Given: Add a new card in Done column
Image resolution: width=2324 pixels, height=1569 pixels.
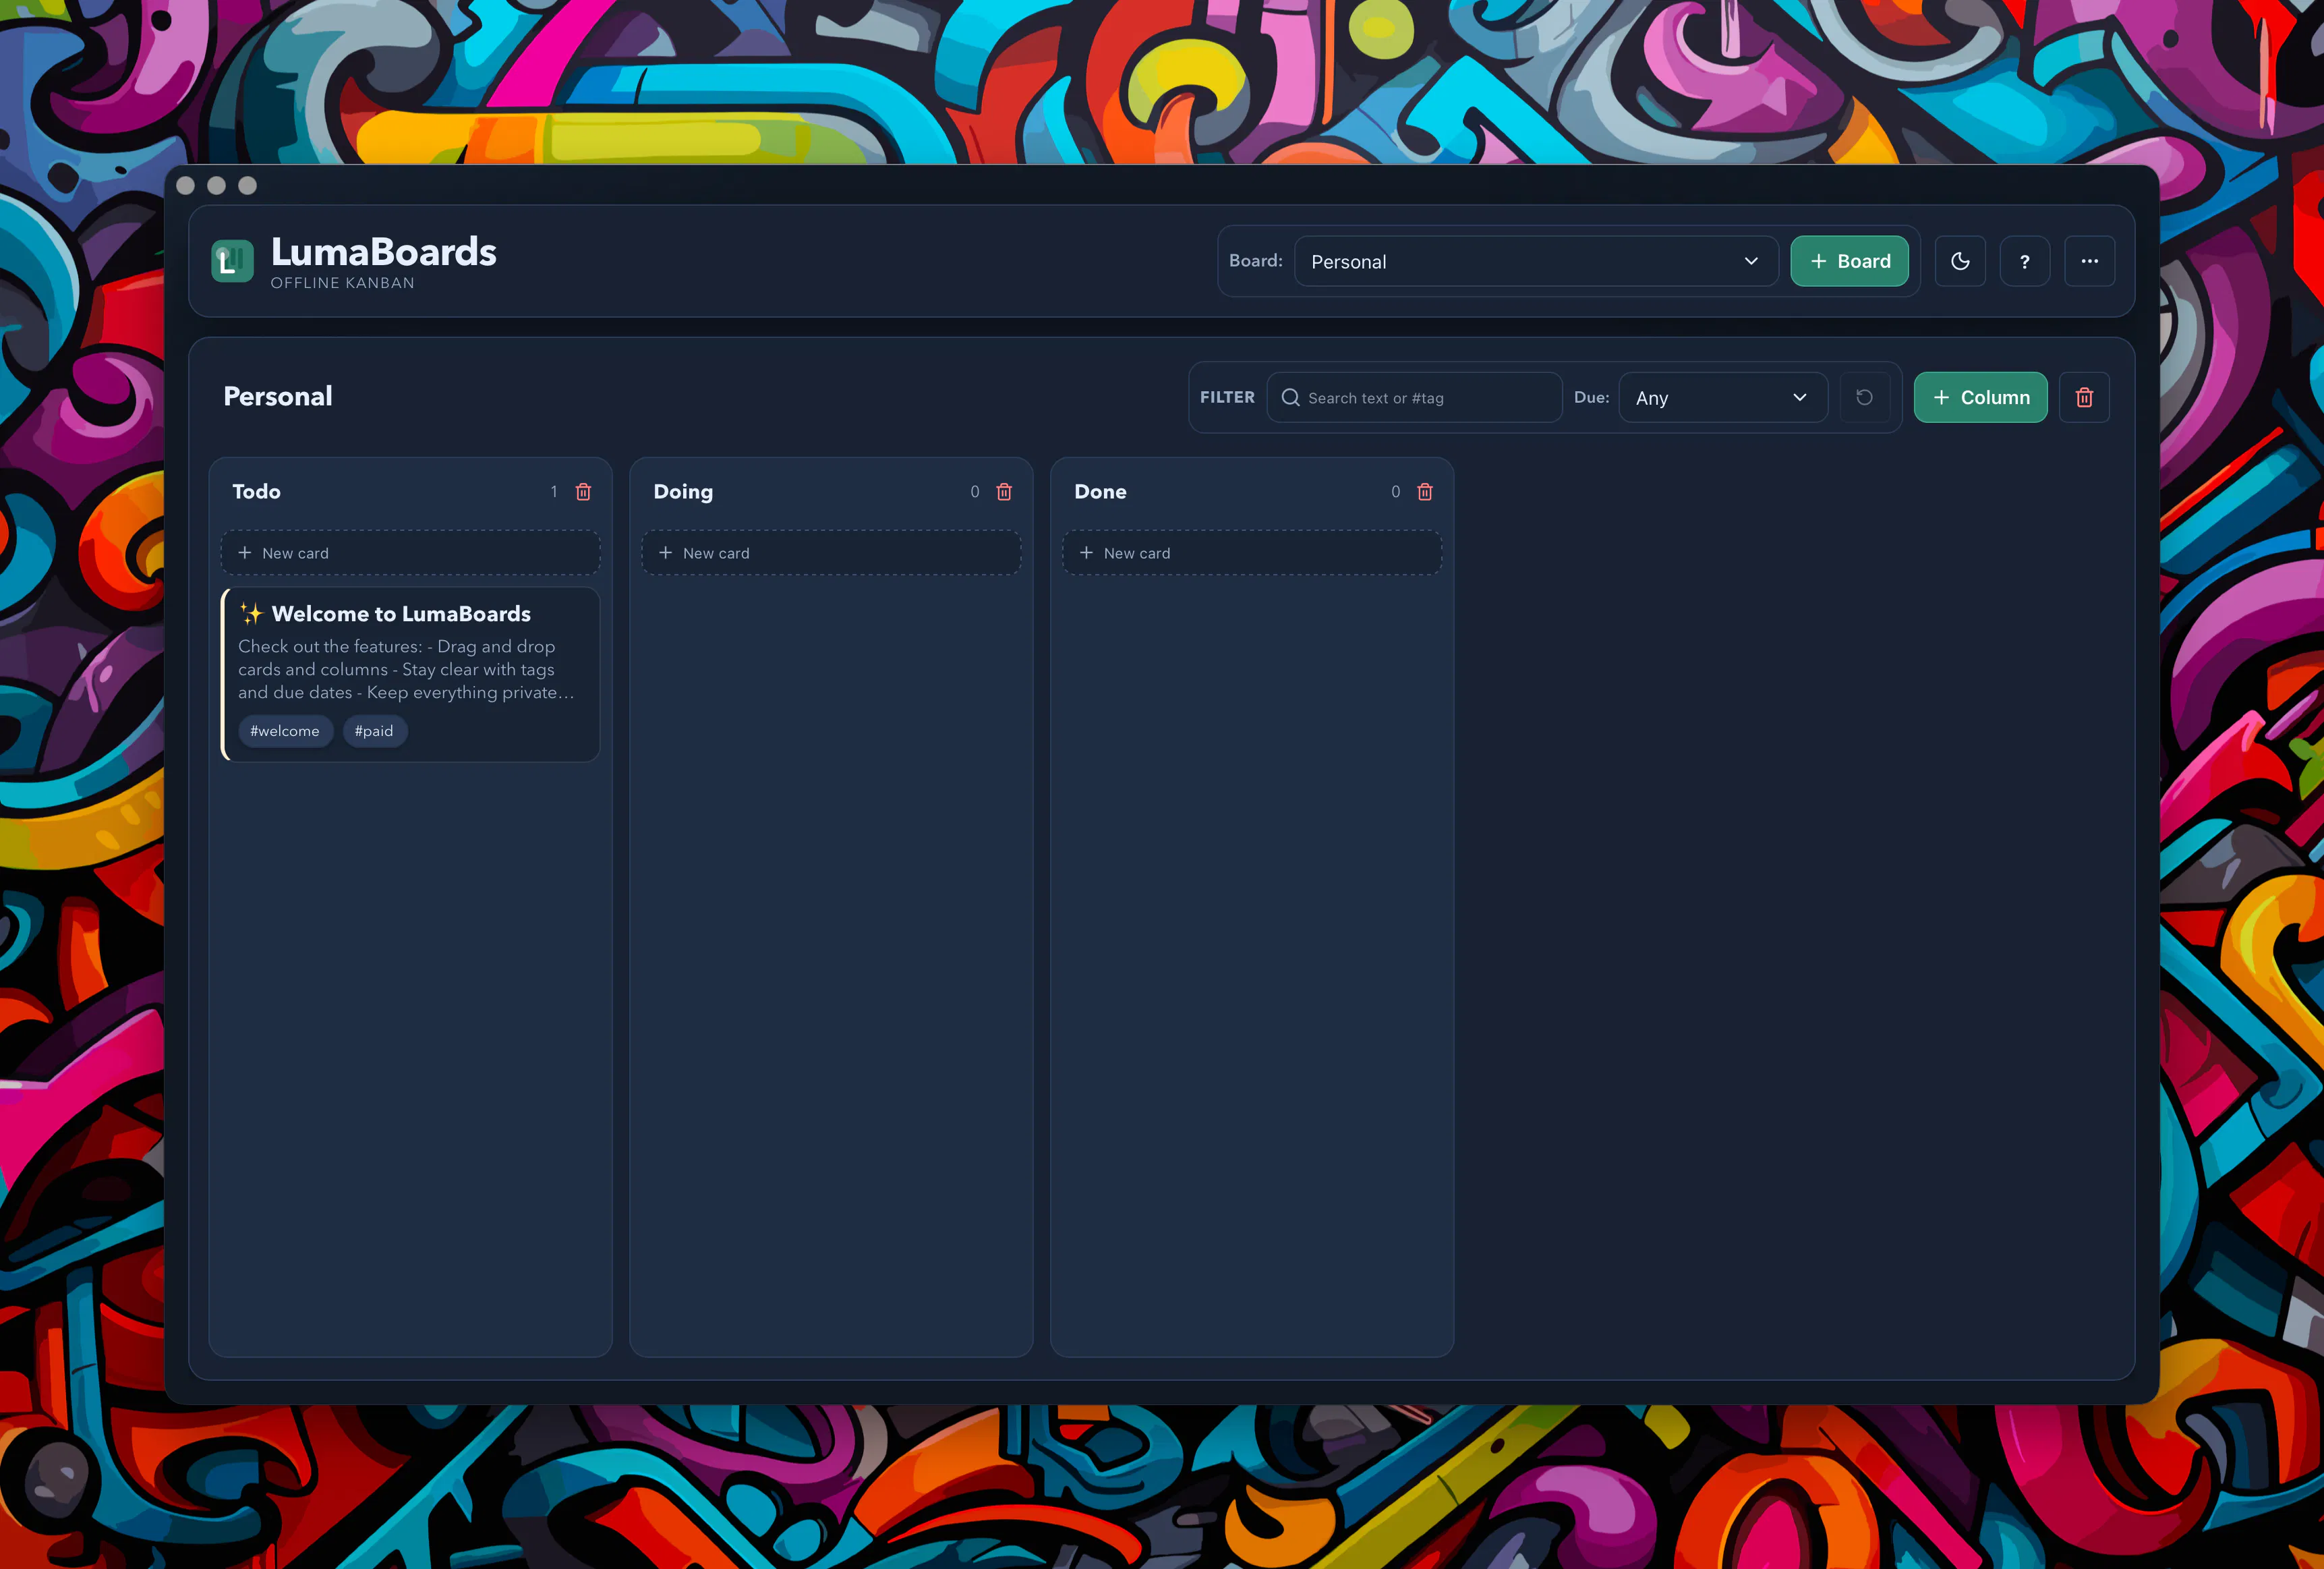Looking at the screenshot, I should (x=1252, y=553).
